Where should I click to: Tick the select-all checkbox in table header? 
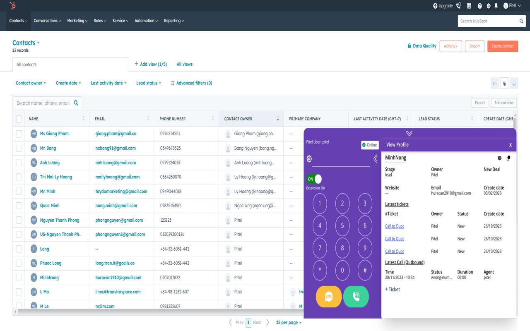(x=19, y=119)
